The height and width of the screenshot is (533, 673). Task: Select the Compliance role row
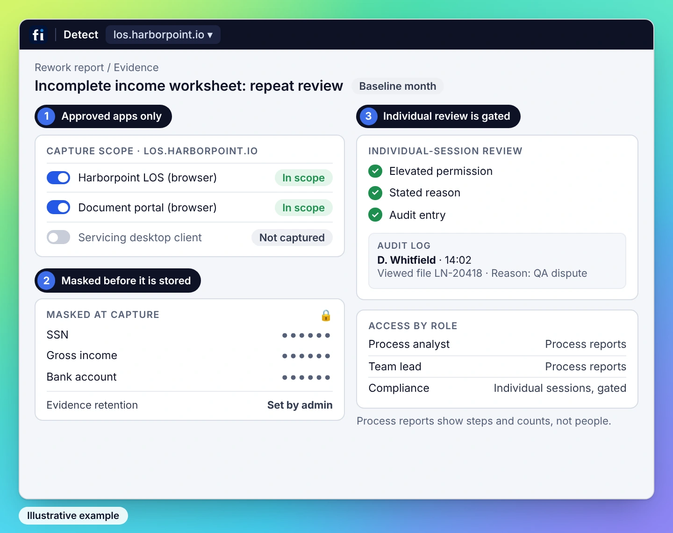click(x=497, y=388)
